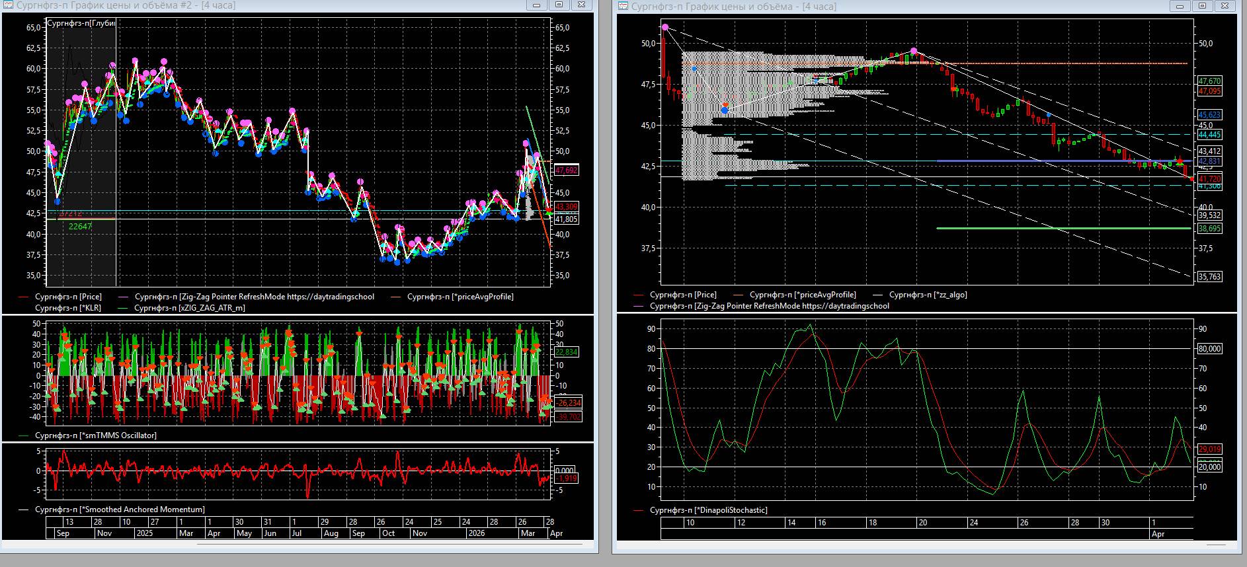The width and height of the screenshot is (1247, 567).
Task: Close the left chart window #2
Action: (581, 5)
